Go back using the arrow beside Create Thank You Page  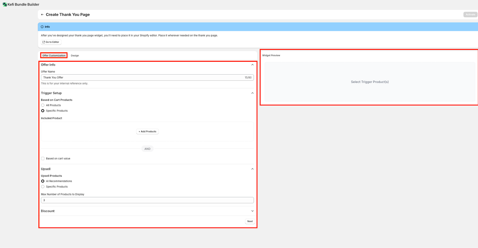(42, 15)
